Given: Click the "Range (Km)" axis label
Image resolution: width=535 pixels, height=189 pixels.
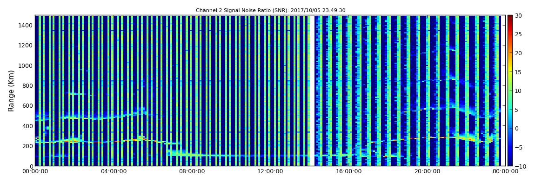Looking at the screenshot, I should (x=11, y=91).
